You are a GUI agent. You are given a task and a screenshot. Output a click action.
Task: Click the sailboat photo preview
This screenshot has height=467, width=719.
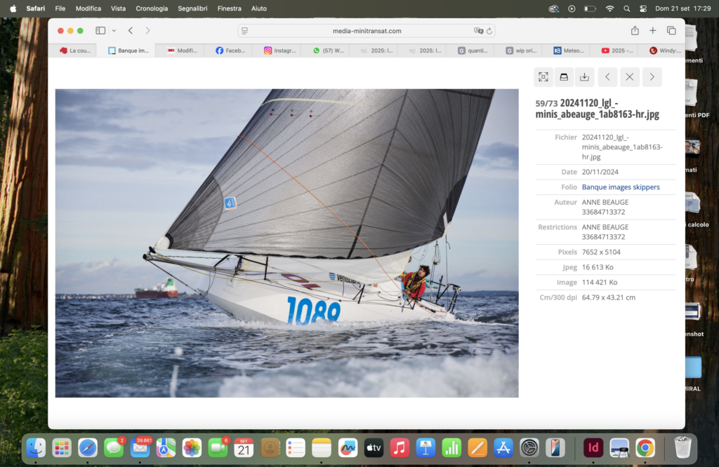point(286,243)
